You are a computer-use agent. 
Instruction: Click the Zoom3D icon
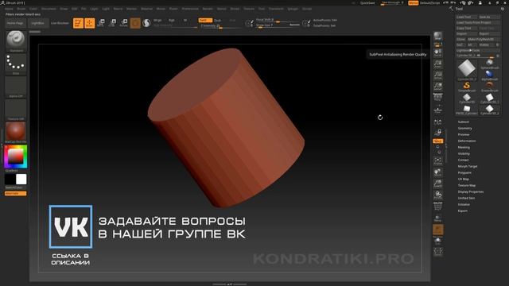point(438,184)
